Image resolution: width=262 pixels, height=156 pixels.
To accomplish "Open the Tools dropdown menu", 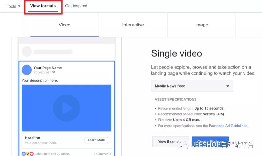I will pos(13,6).
